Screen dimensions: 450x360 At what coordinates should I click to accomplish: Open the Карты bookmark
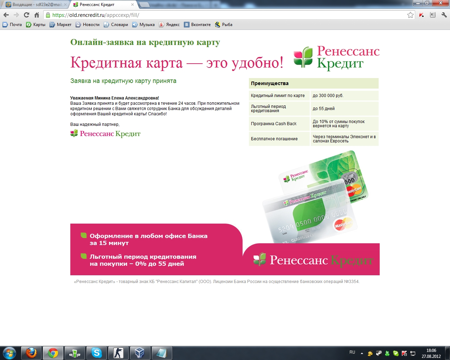(x=36, y=25)
